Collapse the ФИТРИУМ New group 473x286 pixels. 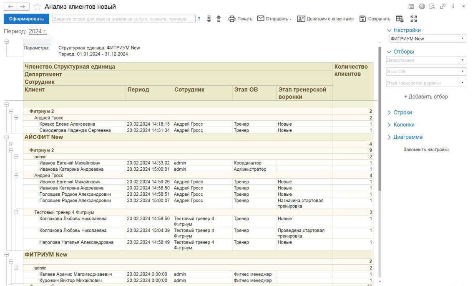point(7,255)
